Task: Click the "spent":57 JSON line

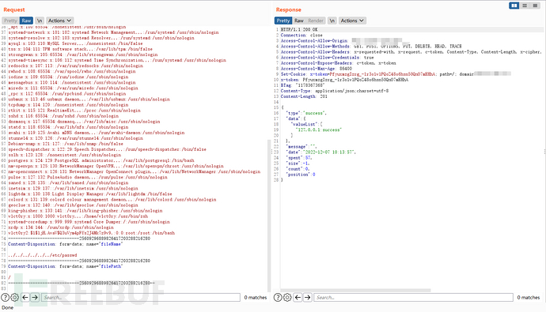Action: point(299,157)
